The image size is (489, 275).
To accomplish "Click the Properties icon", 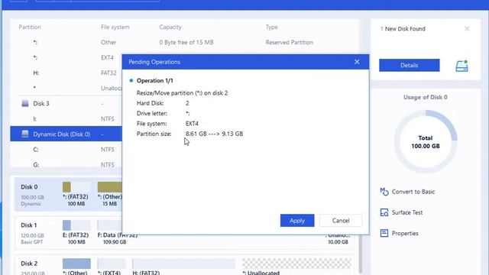I will tap(384, 233).
